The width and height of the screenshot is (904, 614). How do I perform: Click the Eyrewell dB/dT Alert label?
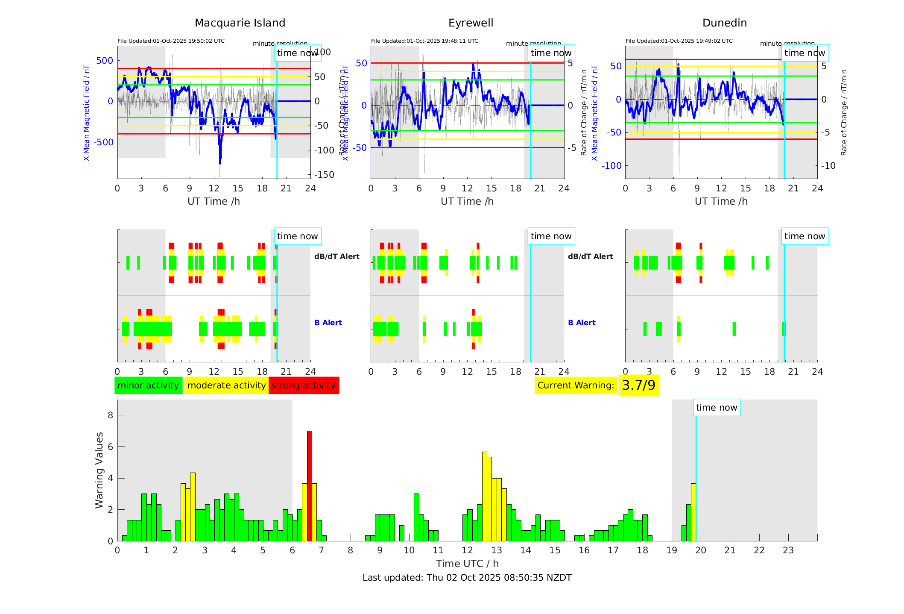[590, 256]
